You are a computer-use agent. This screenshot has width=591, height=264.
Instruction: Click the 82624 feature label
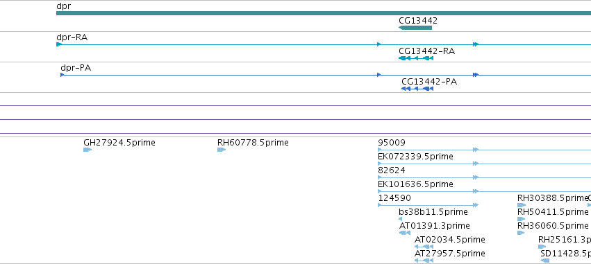tap(392, 170)
